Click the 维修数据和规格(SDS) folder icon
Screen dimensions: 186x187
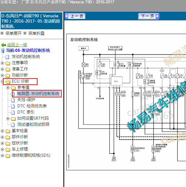click(x=8, y=156)
